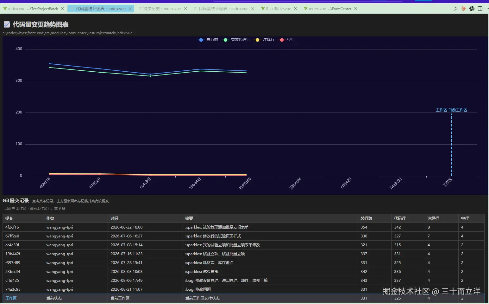Click the summary ':sparkles: 修改我的试验页面样式'
Screen dimensions: 489x304
(x=213, y=236)
